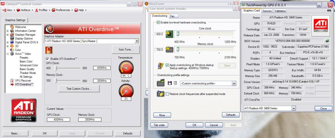Click the VPU Recover icon in tree
Screen dimensions: 335x138
click(12, 80)
